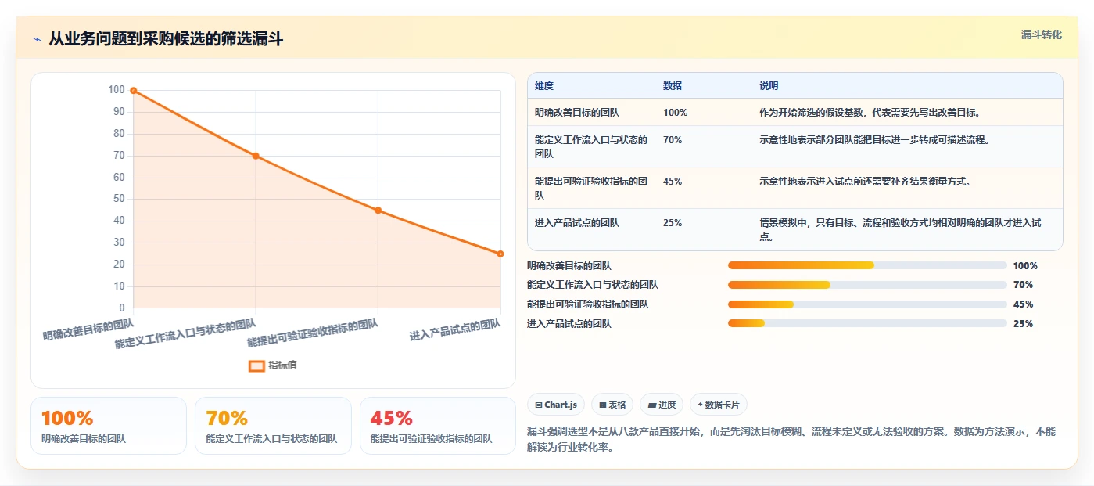Image resolution: width=1094 pixels, height=486 pixels.
Task: Click the 45% value in the table
Action: [673, 182]
